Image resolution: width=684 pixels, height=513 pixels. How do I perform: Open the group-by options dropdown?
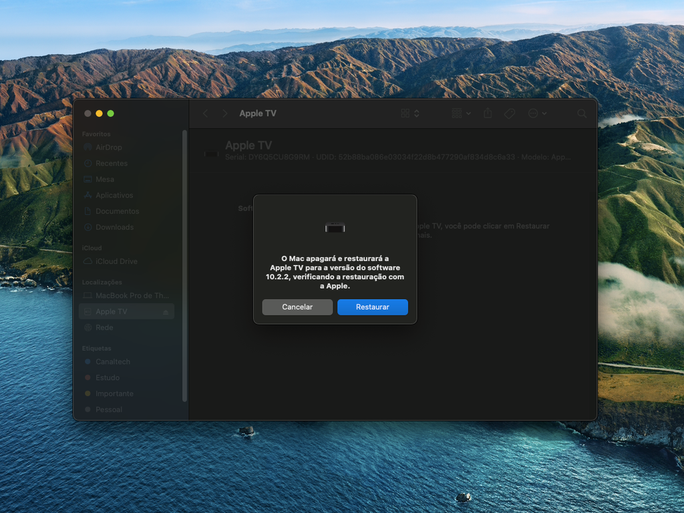pyautogui.click(x=461, y=114)
